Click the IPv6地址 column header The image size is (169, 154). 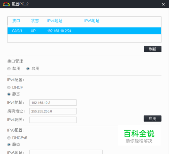pyautogui.click(x=92, y=21)
